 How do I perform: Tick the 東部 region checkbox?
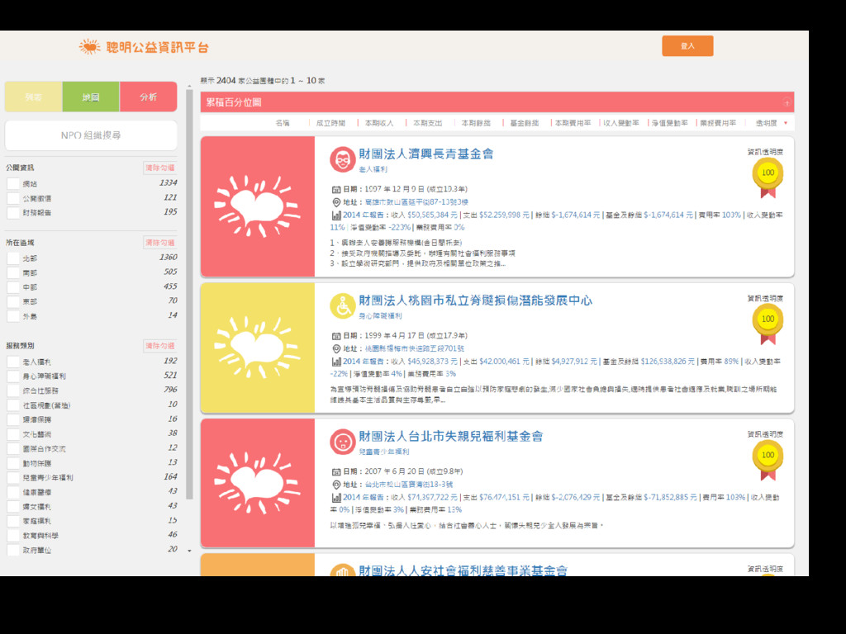[x=13, y=302]
